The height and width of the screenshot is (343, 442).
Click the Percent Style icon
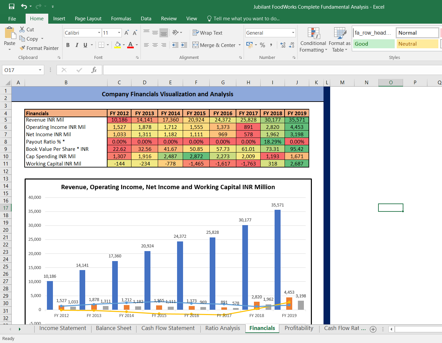coord(263,45)
